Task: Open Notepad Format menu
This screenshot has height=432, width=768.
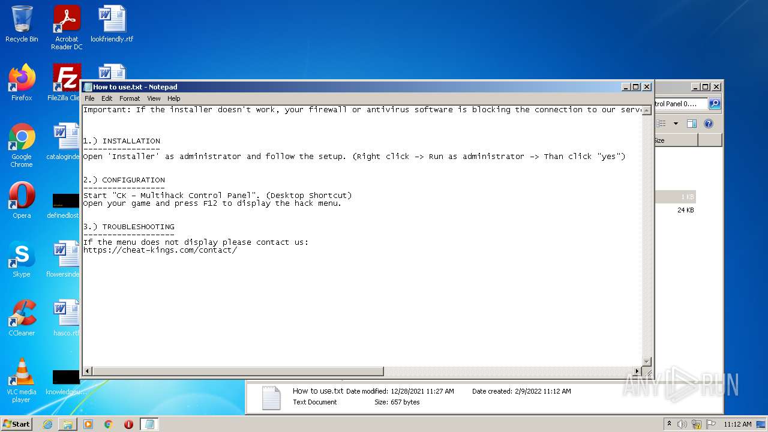Action: [x=130, y=98]
